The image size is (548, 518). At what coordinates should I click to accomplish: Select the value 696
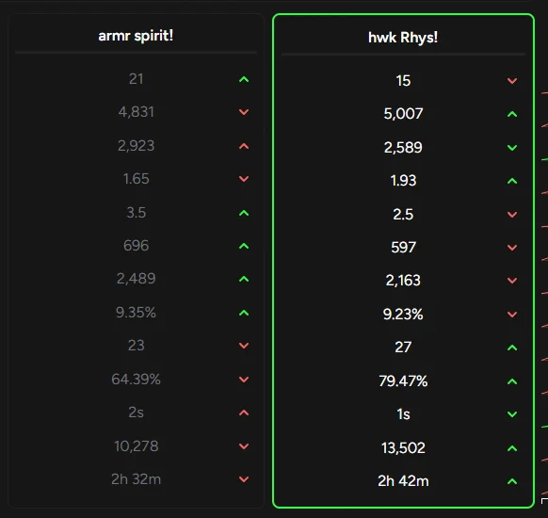(x=136, y=246)
